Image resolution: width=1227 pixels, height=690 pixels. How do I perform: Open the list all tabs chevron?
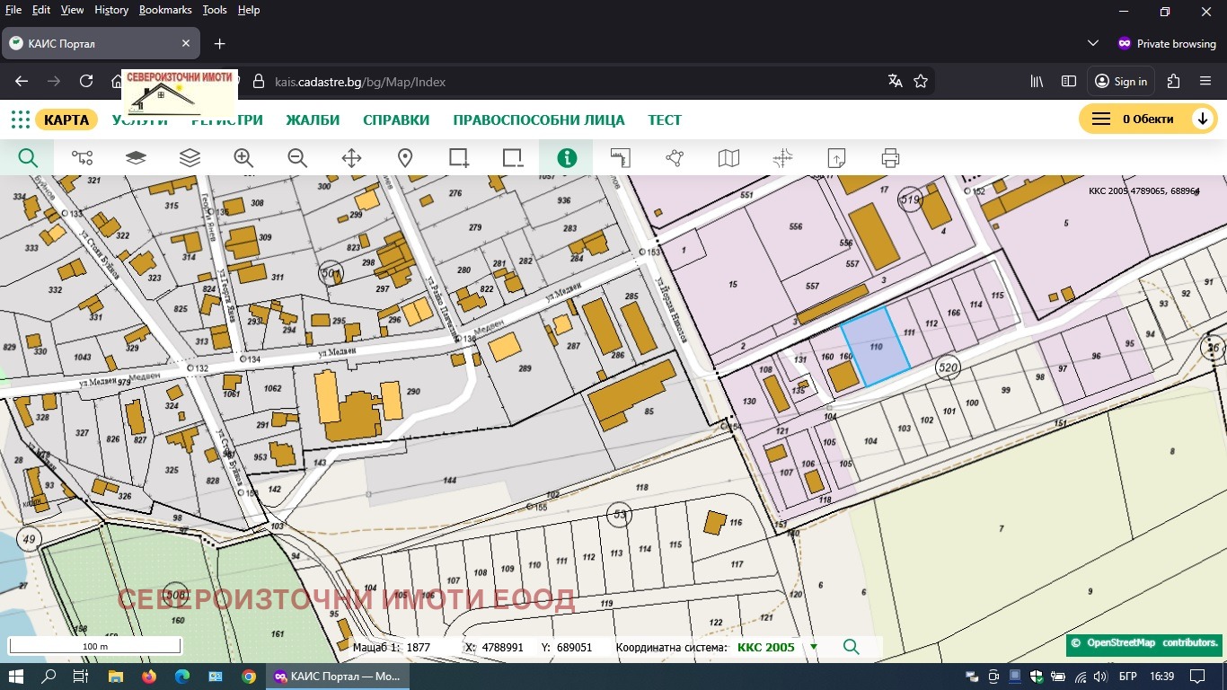[x=1093, y=43]
